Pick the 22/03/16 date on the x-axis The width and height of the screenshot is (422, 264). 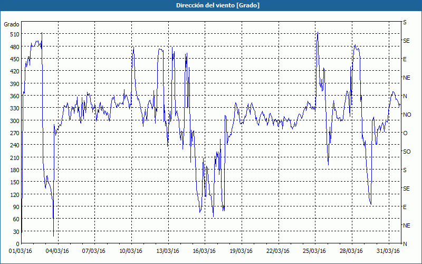tap(278, 251)
